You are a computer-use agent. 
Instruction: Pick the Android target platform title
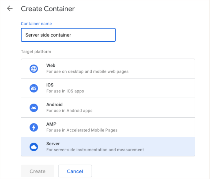54,105
